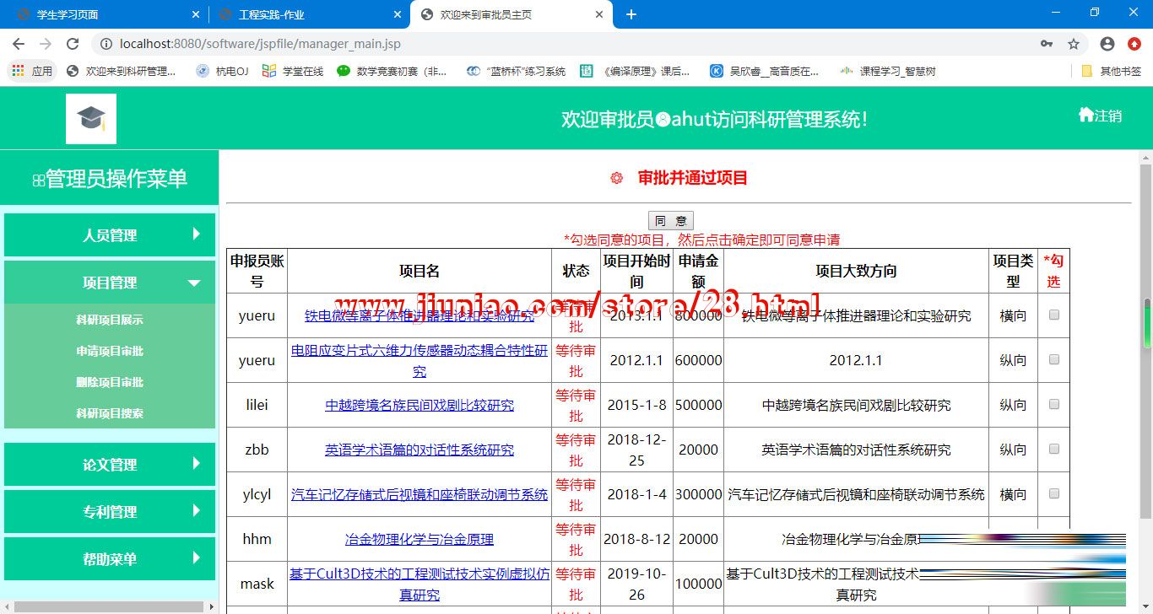Click the address bar URL field
This screenshot has height=614, width=1153.
(549, 44)
